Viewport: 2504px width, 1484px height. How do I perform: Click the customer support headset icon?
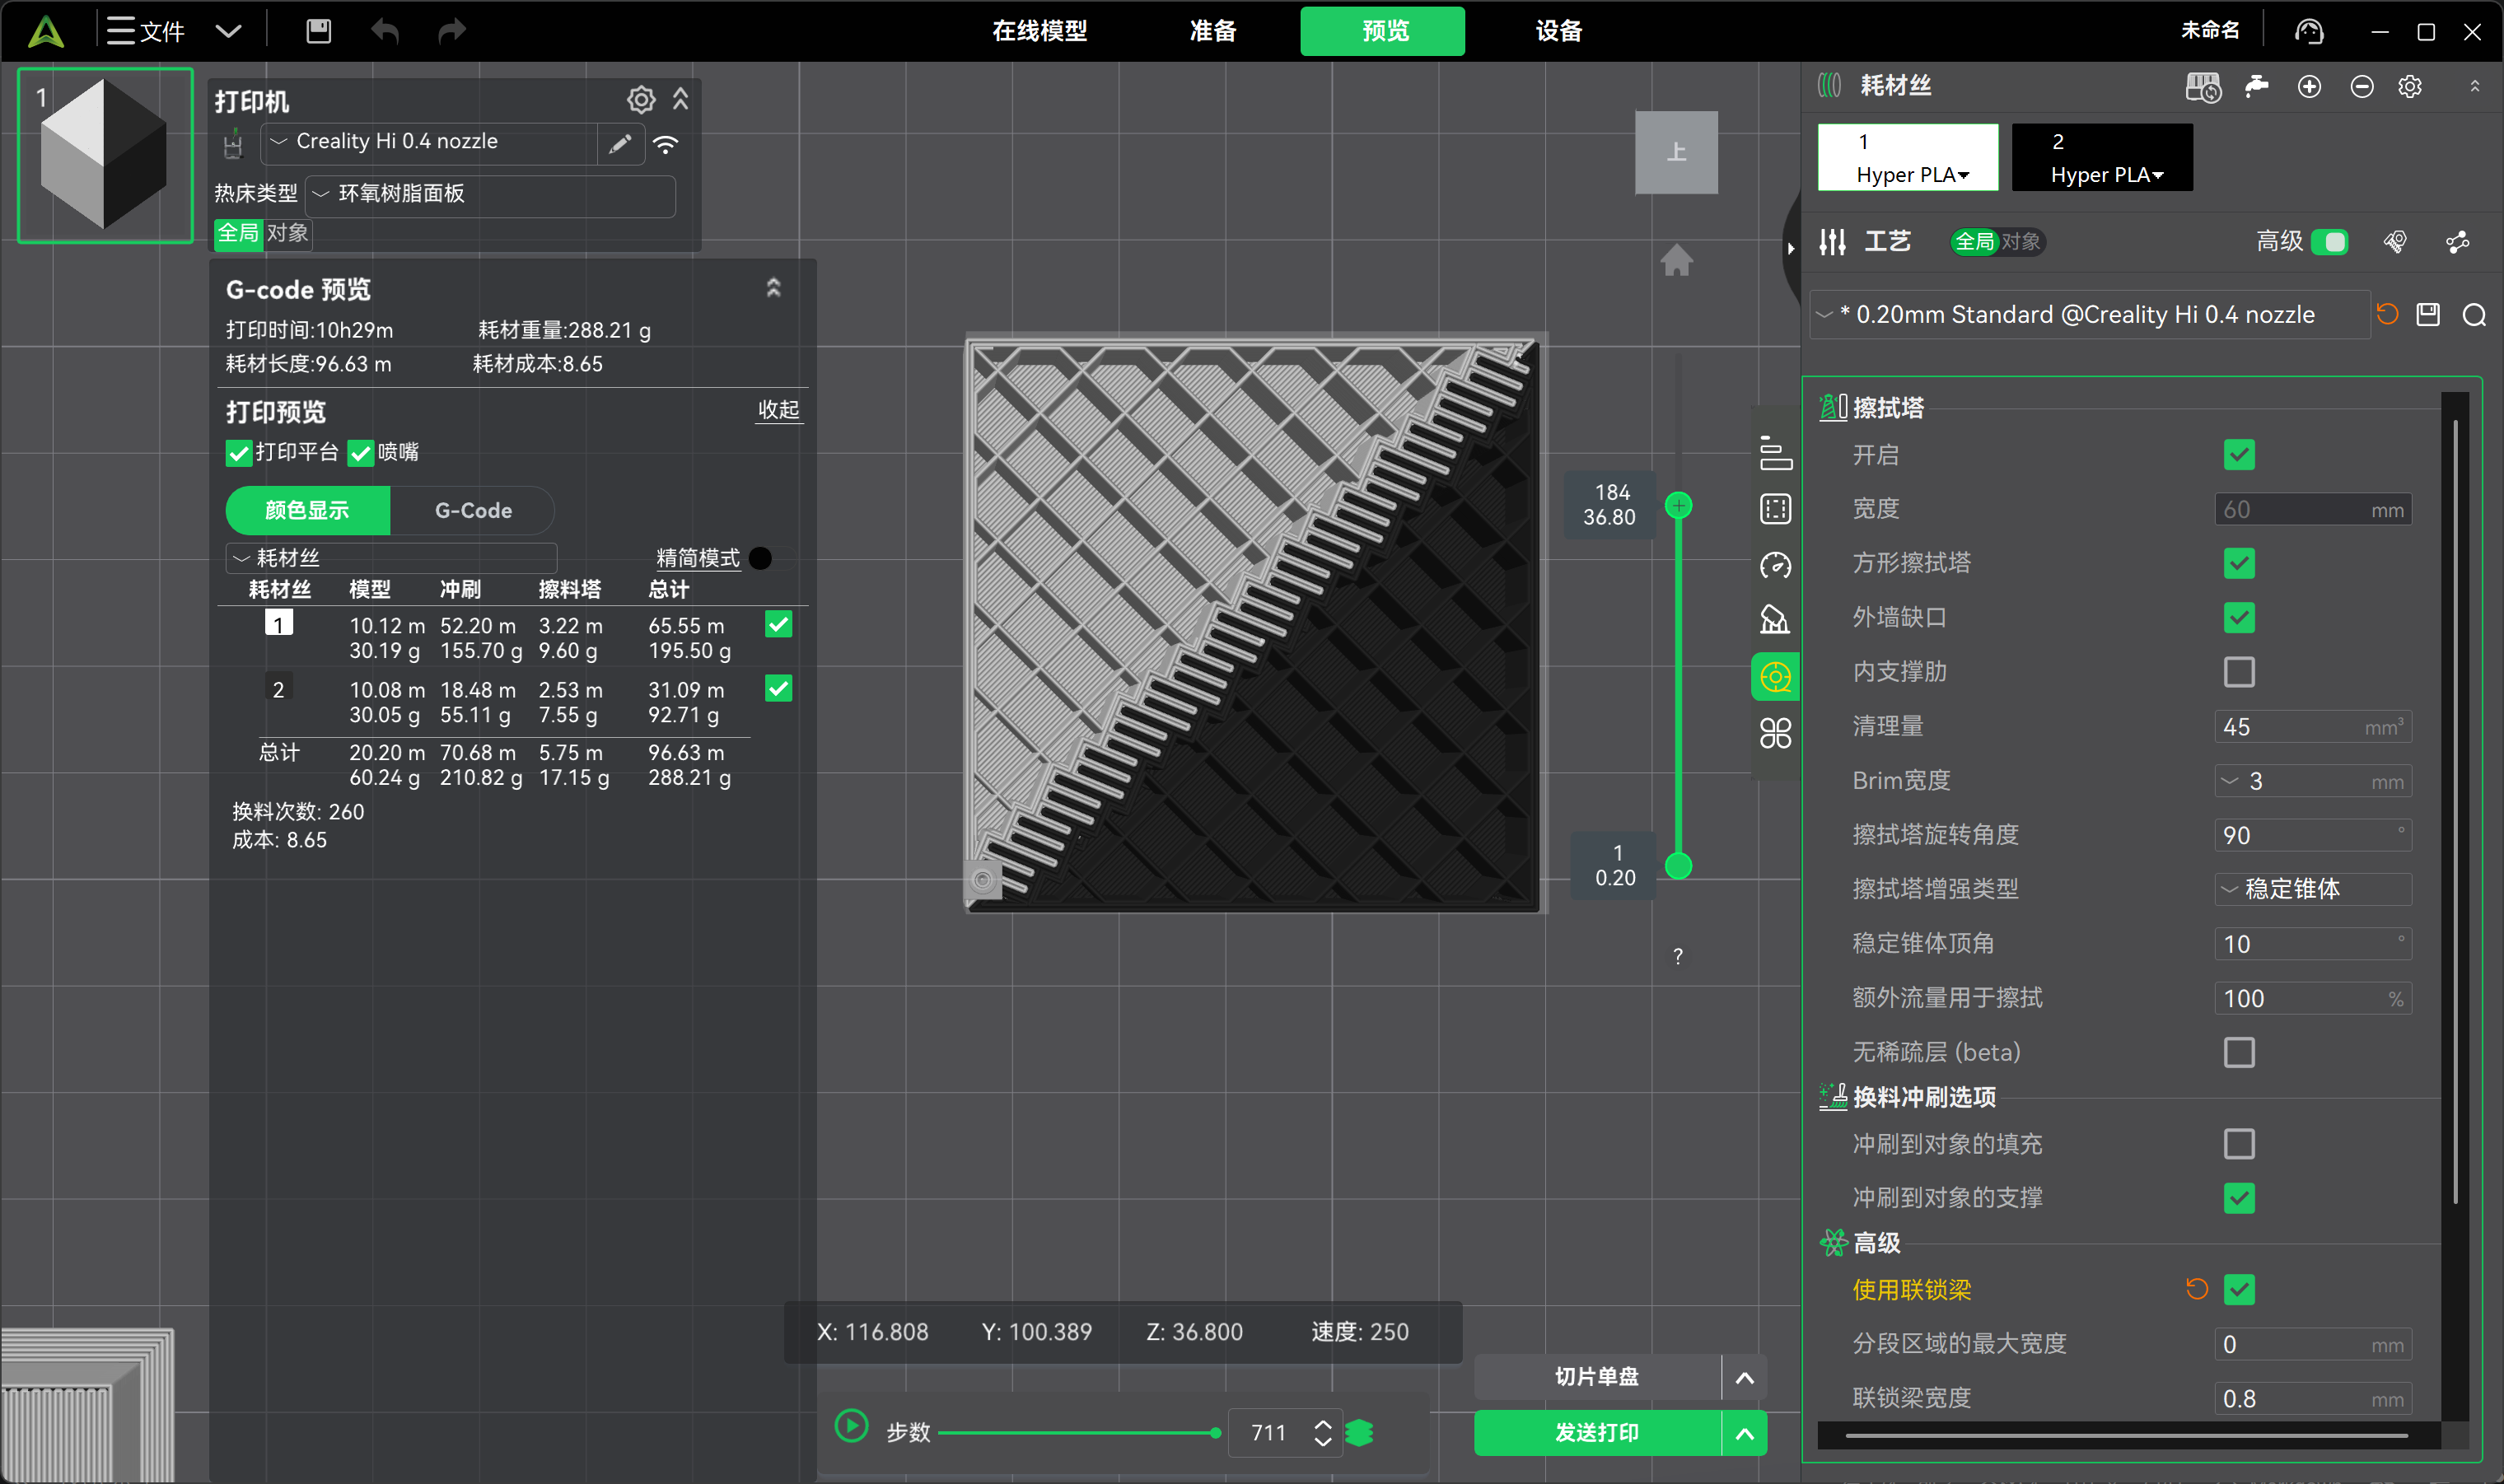click(x=2309, y=31)
